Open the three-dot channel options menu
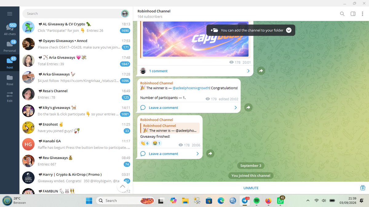The image size is (369, 207). (x=363, y=14)
